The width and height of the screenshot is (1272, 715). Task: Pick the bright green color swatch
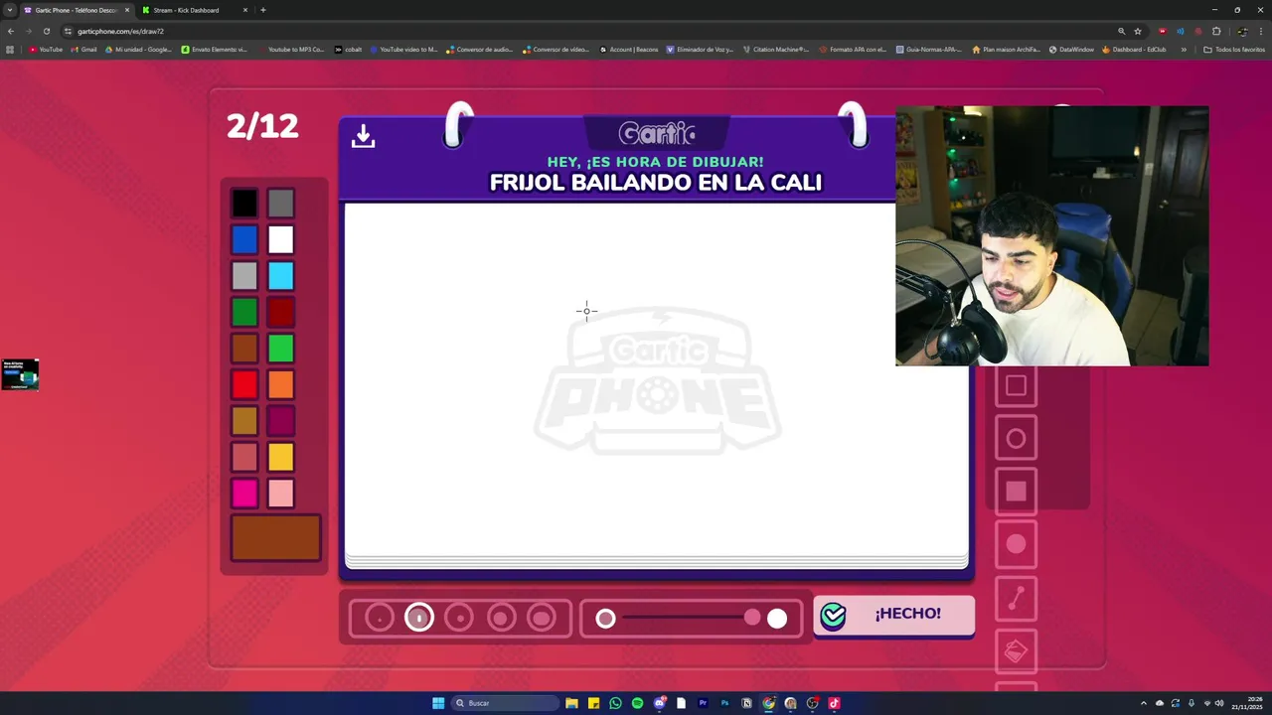(281, 348)
